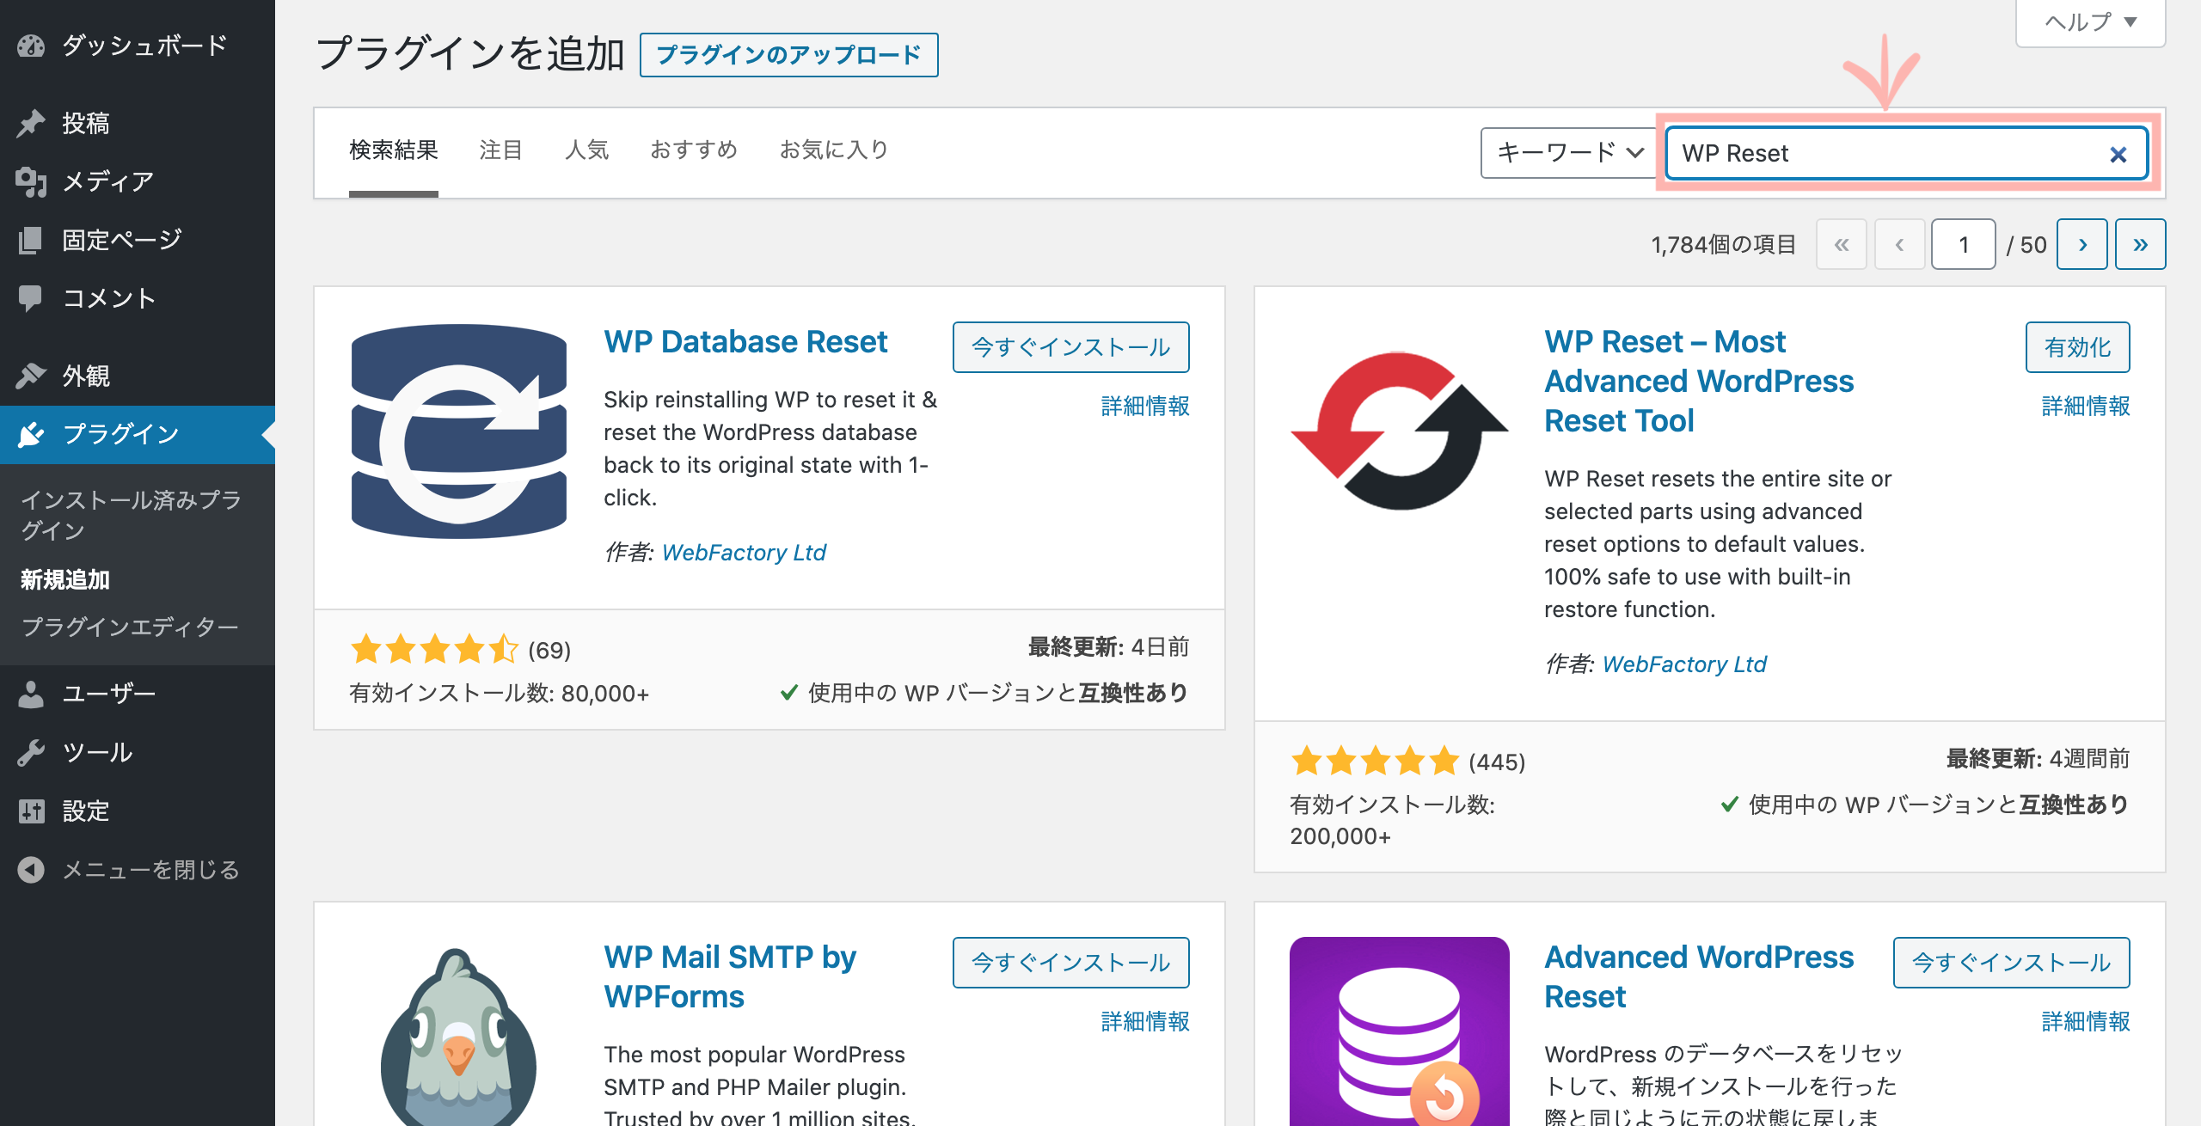Click the current page number field
The height and width of the screenshot is (1126, 2201).
[x=1963, y=245]
